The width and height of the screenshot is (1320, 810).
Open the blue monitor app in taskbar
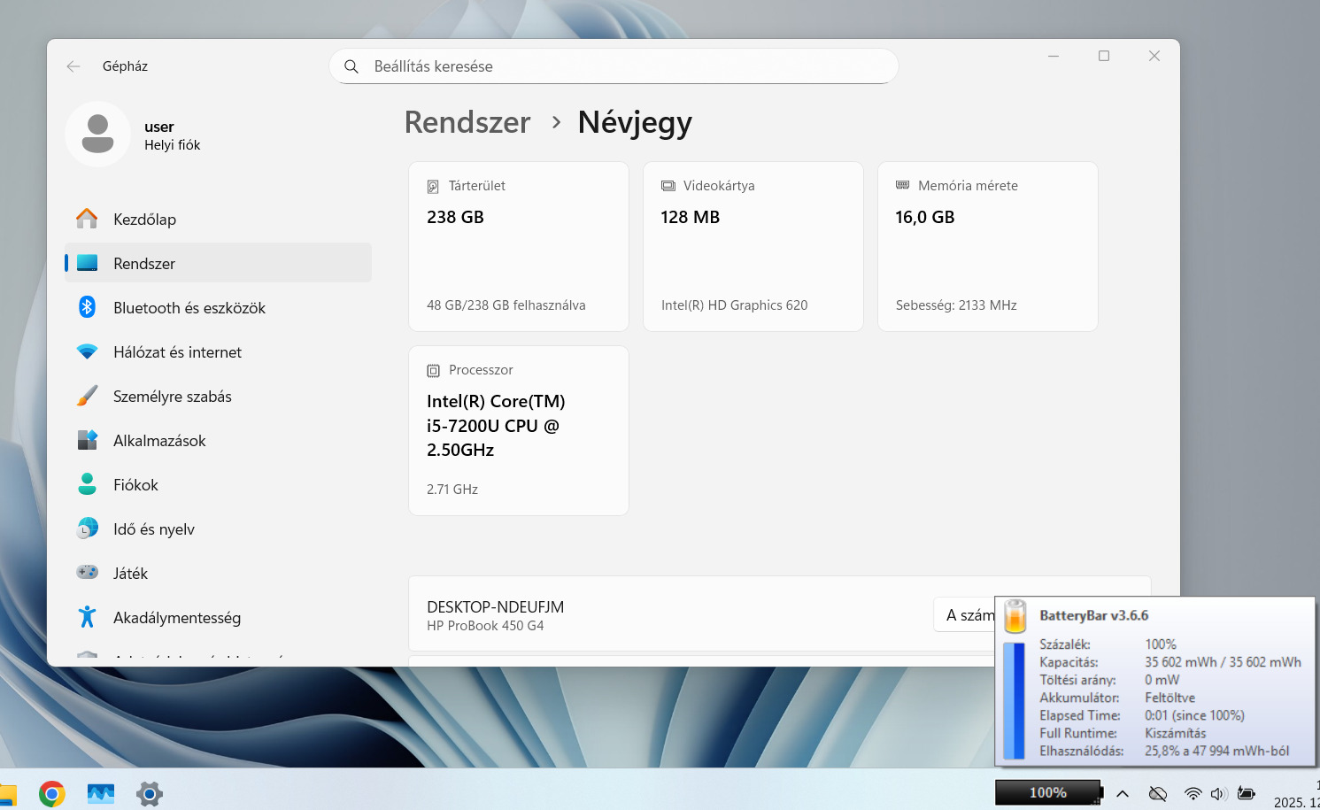[x=101, y=793]
